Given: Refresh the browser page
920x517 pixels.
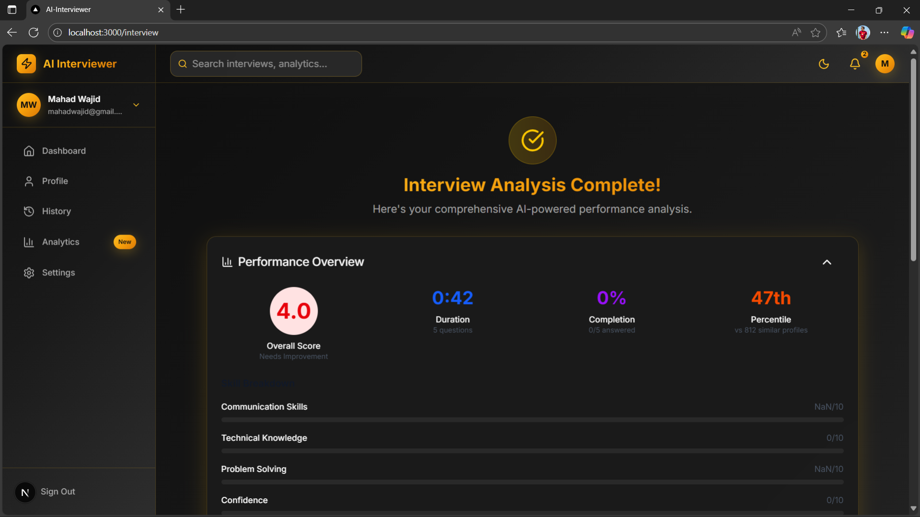Looking at the screenshot, I should [x=34, y=33].
